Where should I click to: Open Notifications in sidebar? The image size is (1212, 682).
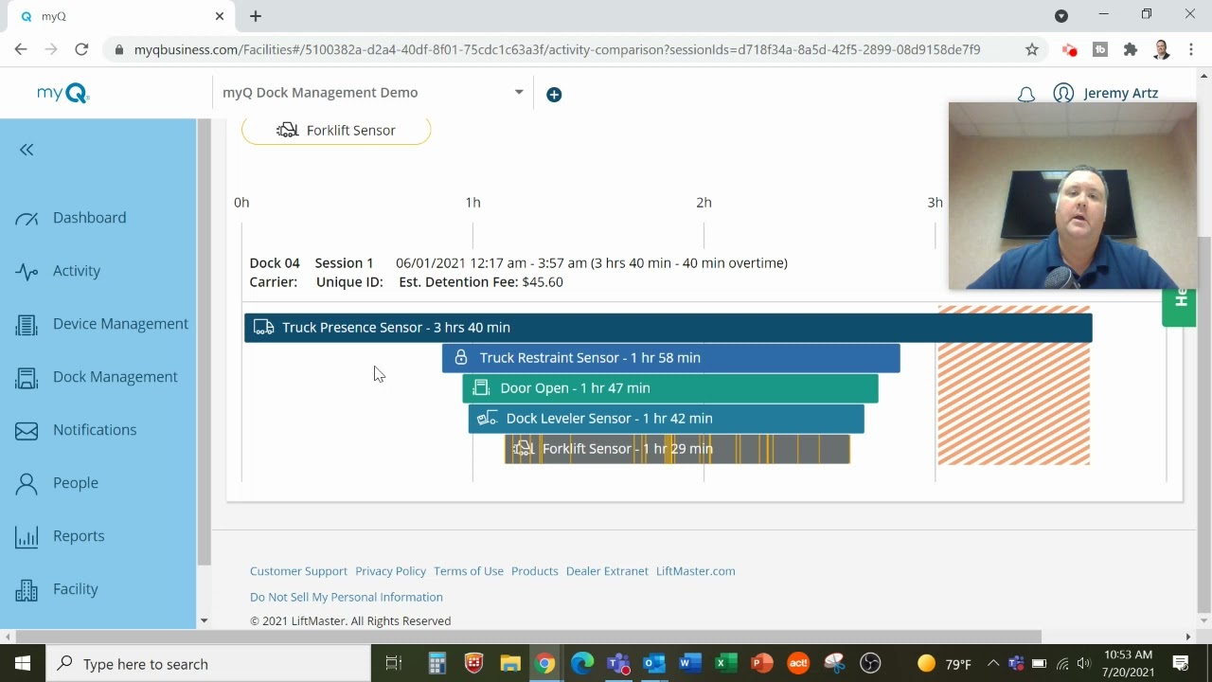(95, 430)
